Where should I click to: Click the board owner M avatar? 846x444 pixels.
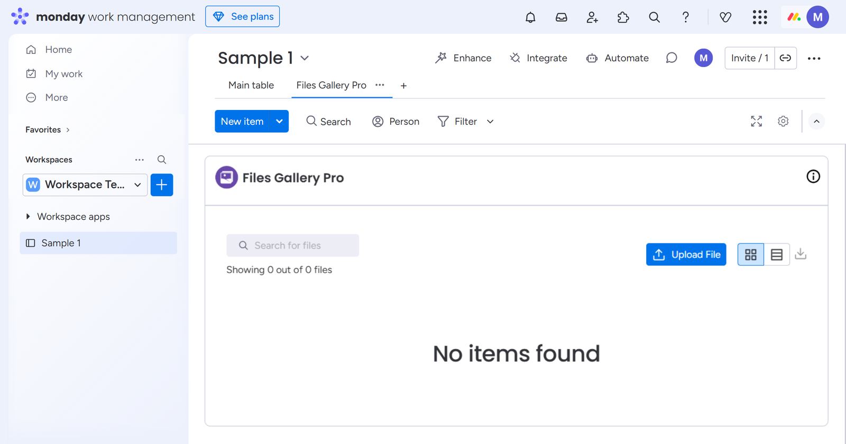point(704,58)
